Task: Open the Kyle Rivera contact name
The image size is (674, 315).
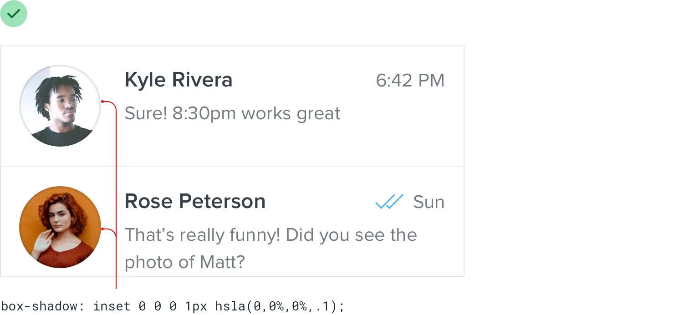Action: click(179, 80)
